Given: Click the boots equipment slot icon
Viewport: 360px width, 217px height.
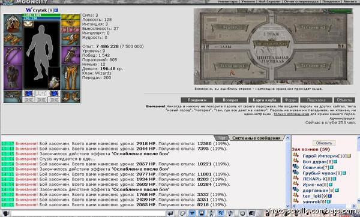Looking at the screenshot, I should (x=71, y=97).
